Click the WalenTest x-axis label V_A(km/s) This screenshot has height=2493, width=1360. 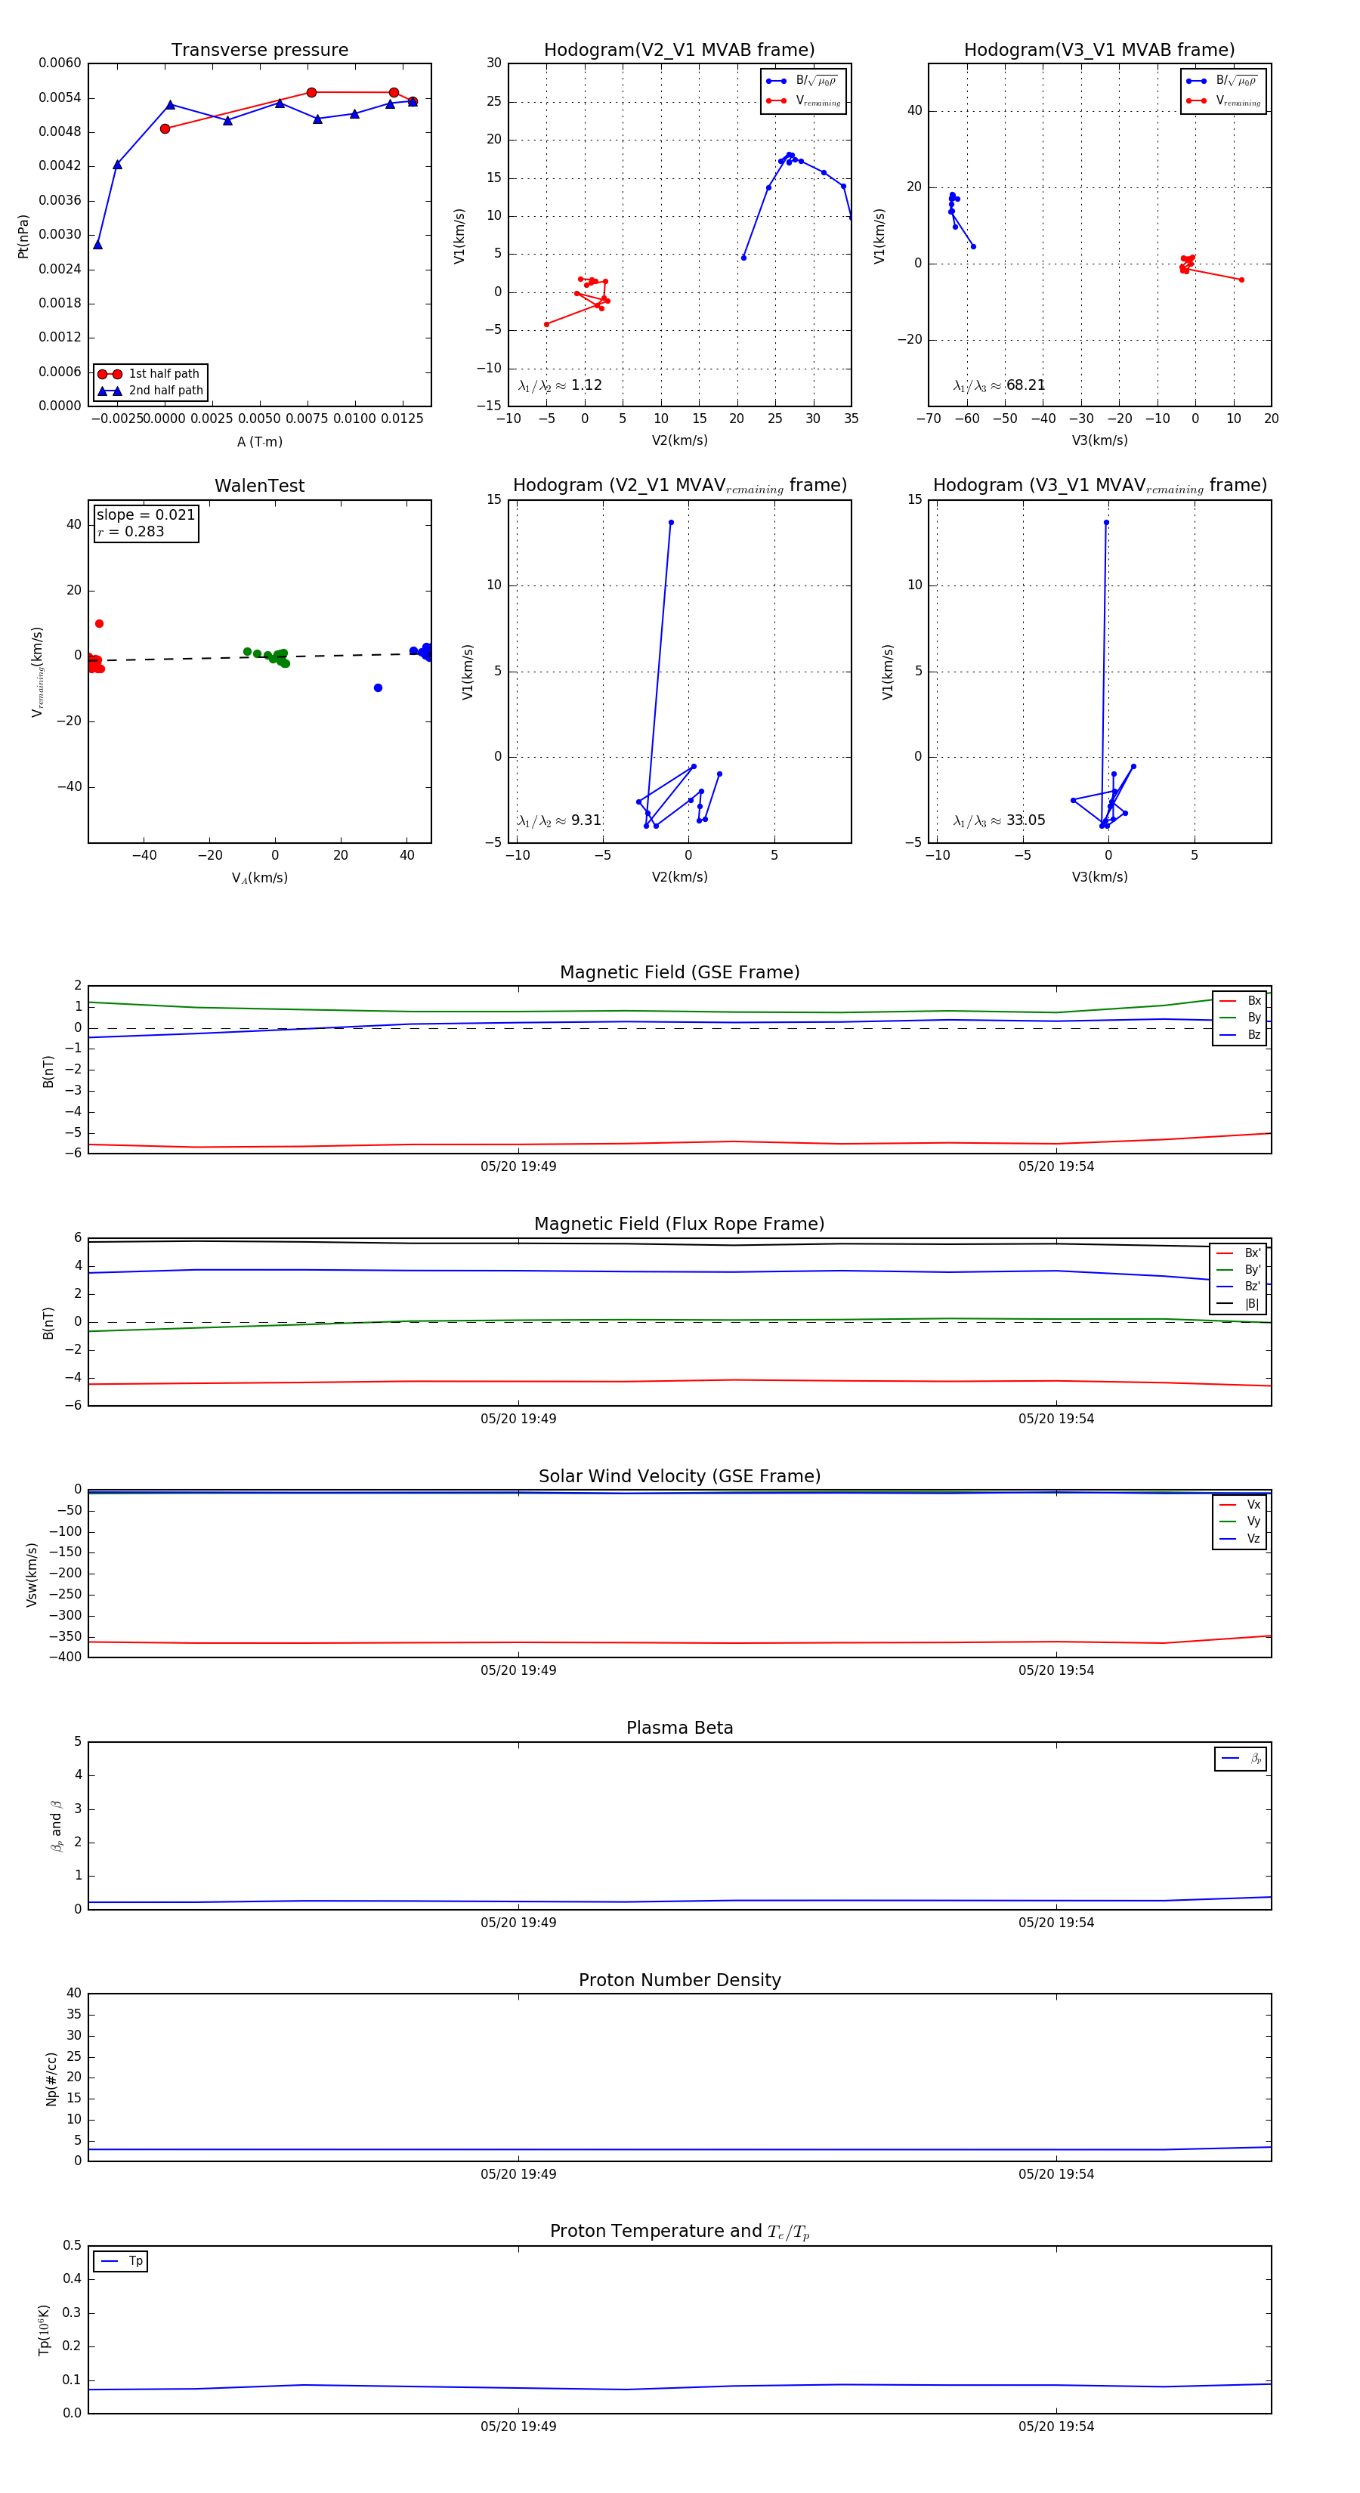[259, 878]
